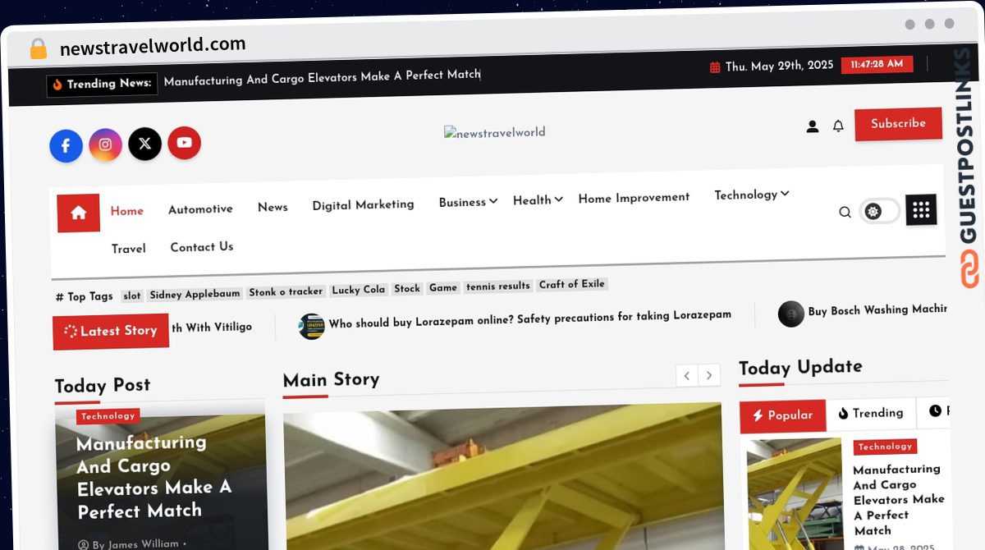This screenshot has height=550, width=985.
Task: Open the Contact Us menu item
Action: tap(202, 247)
